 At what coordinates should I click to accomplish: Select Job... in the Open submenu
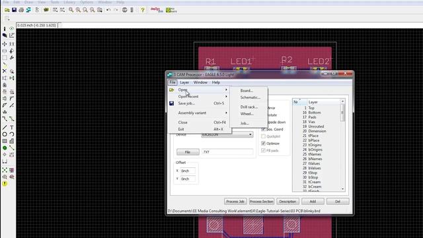(x=249, y=124)
